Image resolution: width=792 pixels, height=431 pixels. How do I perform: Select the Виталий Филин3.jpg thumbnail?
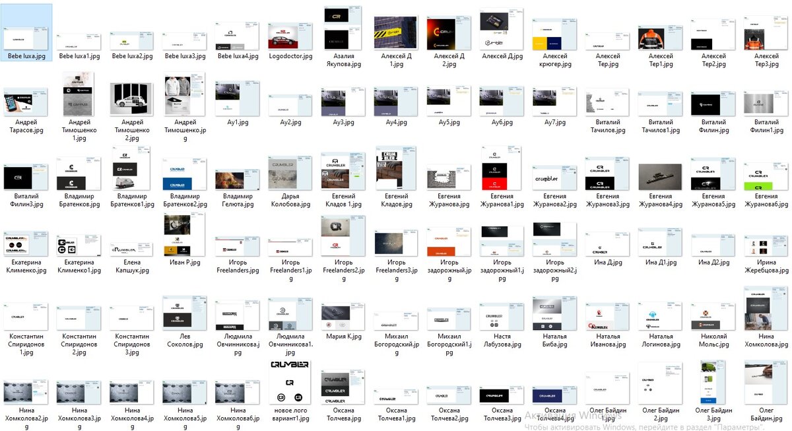click(26, 178)
